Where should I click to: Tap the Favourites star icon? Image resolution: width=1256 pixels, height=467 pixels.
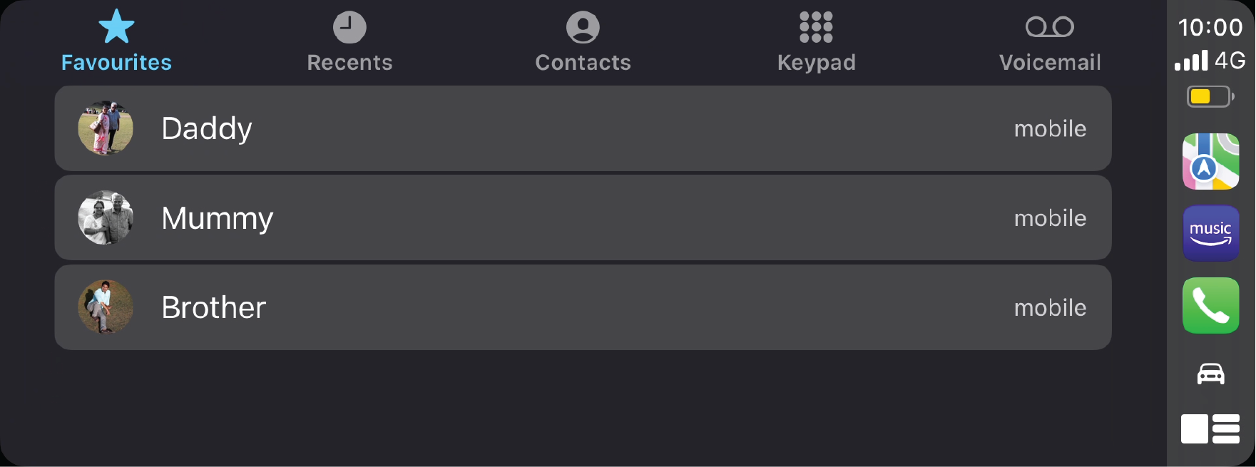(116, 27)
